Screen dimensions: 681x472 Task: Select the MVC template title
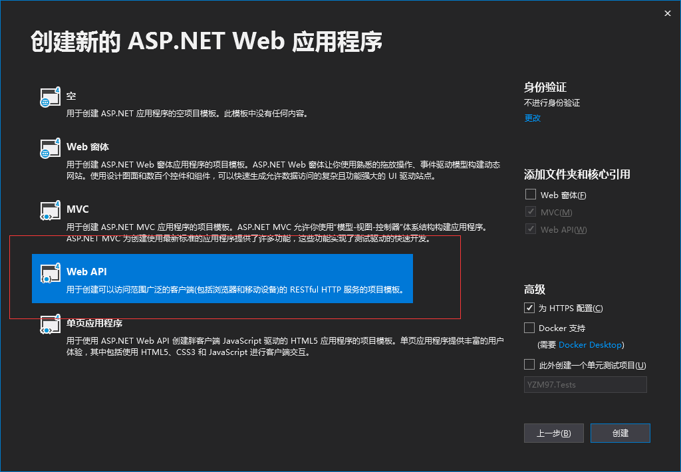[78, 209]
